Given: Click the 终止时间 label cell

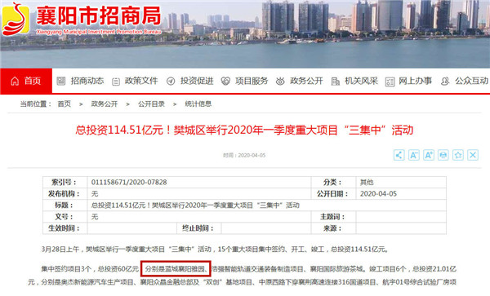Looking at the screenshot, I should pos(198,228).
